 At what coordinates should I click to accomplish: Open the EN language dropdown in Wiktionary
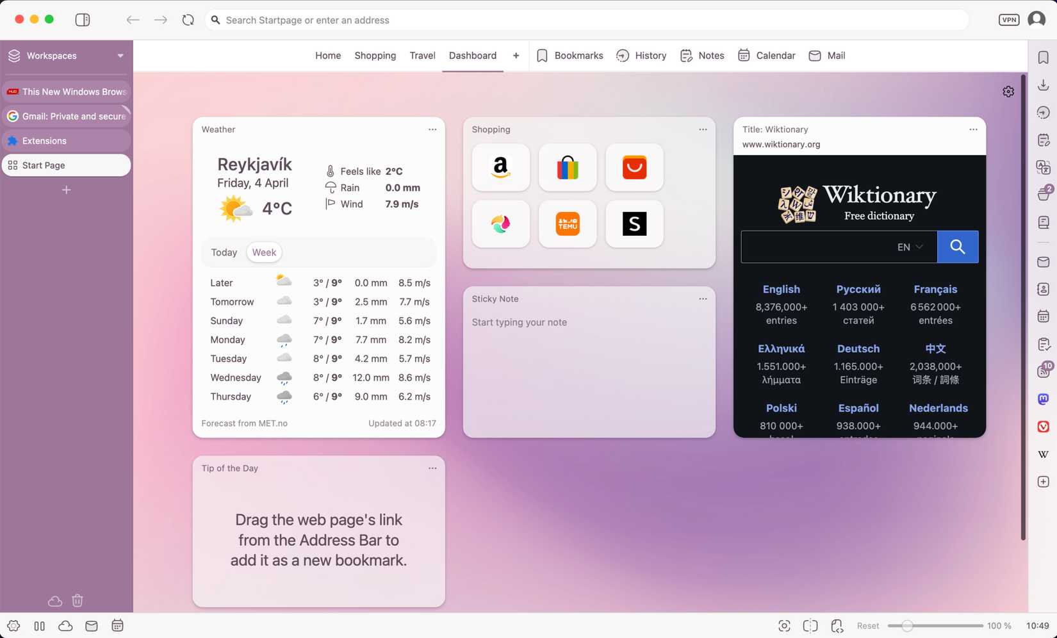click(909, 247)
